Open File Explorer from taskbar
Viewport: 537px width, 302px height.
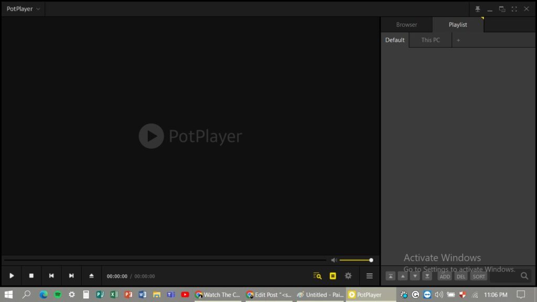point(157,295)
